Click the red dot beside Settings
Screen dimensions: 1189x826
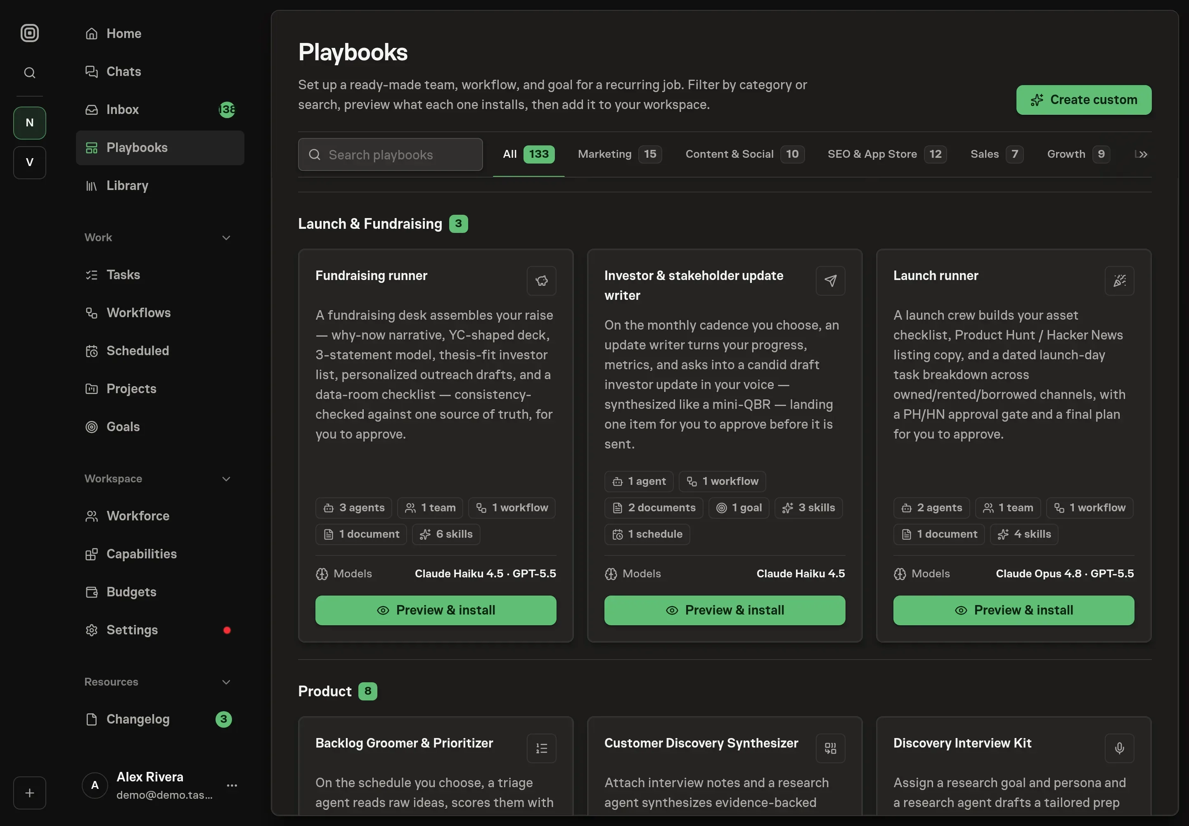point(227,630)
